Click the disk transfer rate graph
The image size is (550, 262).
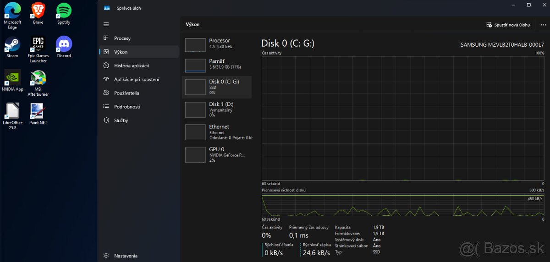403,205
